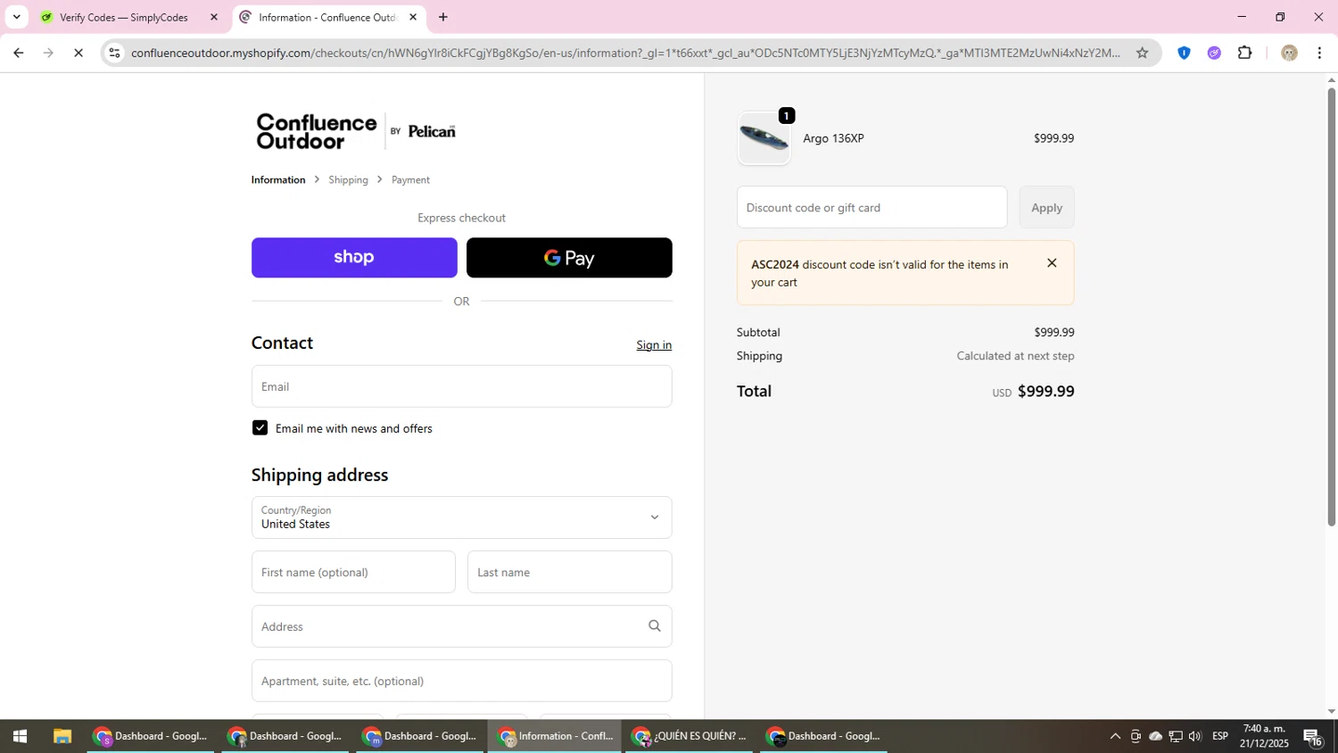
Task: Show hidden tray icons chevron
Action: [x=1115, y=736]
